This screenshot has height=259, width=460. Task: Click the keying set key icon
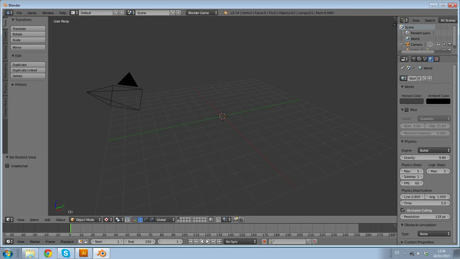[272, 241]
